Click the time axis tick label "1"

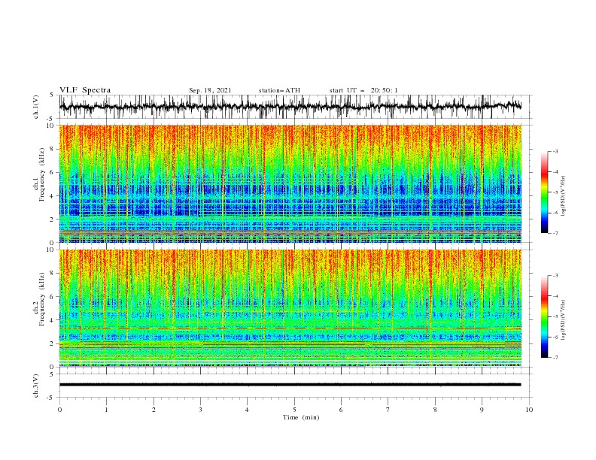(x=106, y=410)
